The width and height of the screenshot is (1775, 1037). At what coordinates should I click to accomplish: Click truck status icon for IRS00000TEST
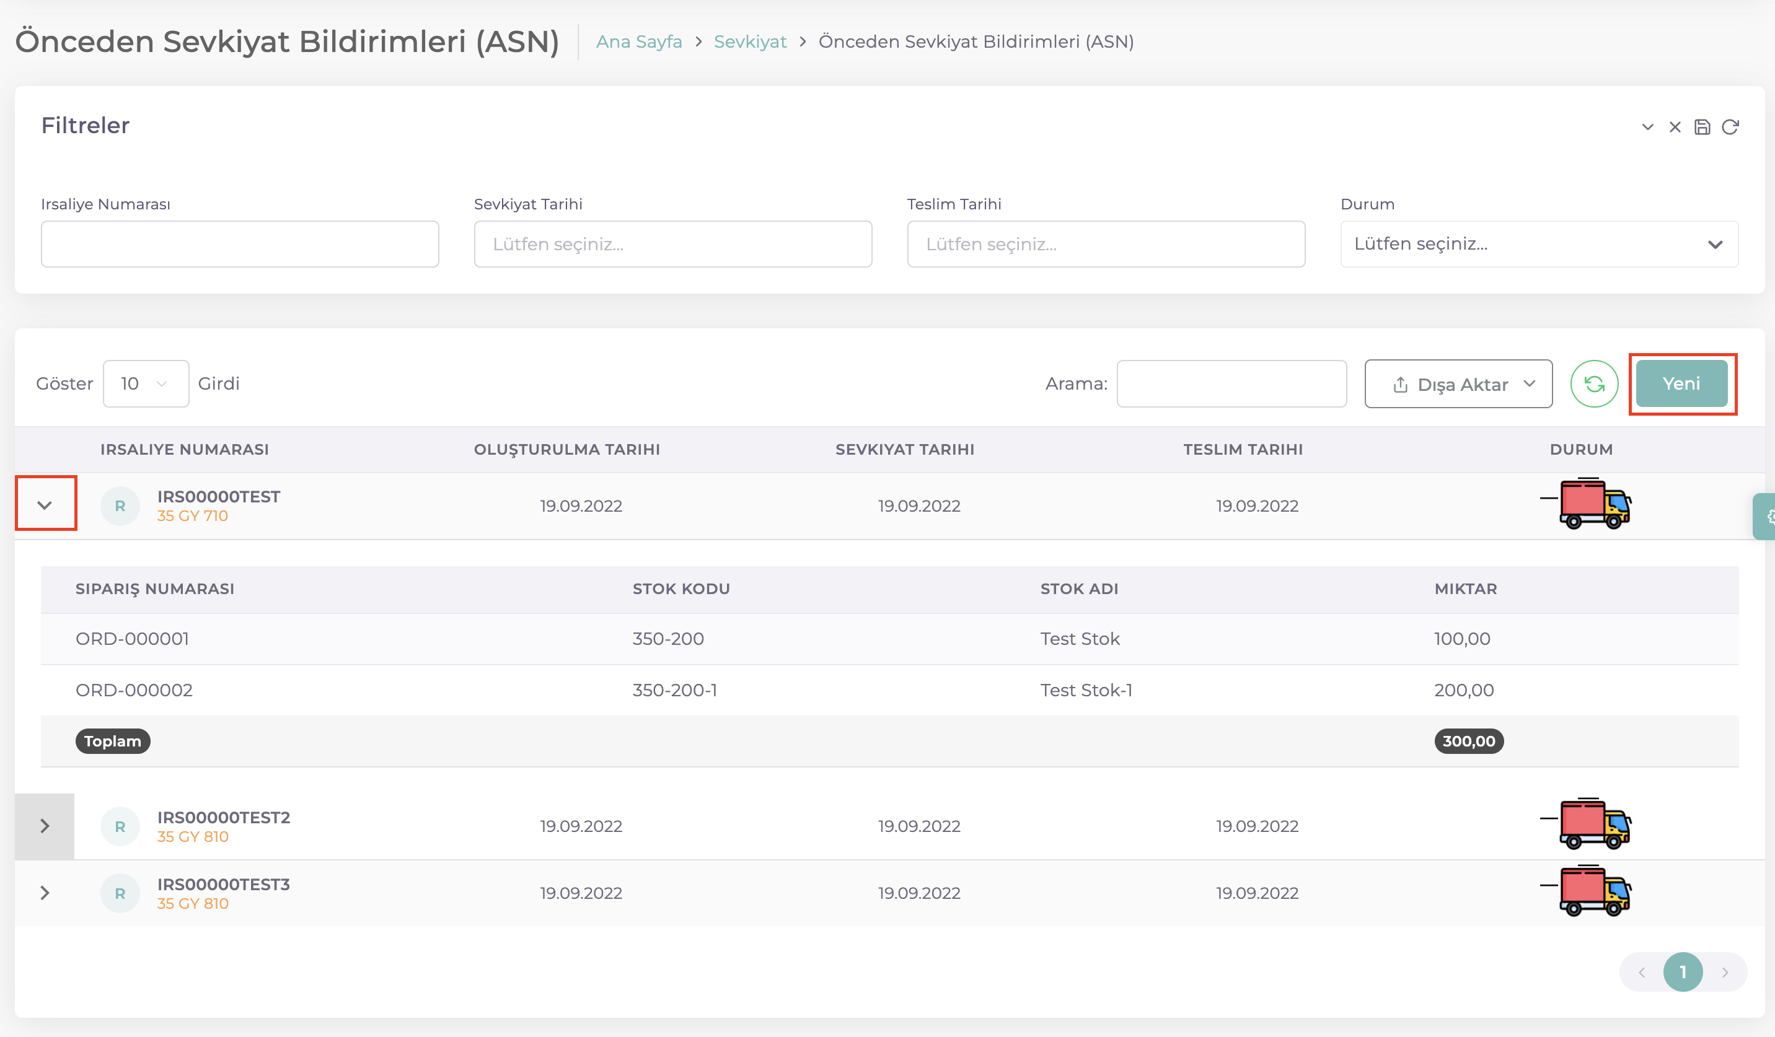pyautogui.click(x=1594, y=504)
